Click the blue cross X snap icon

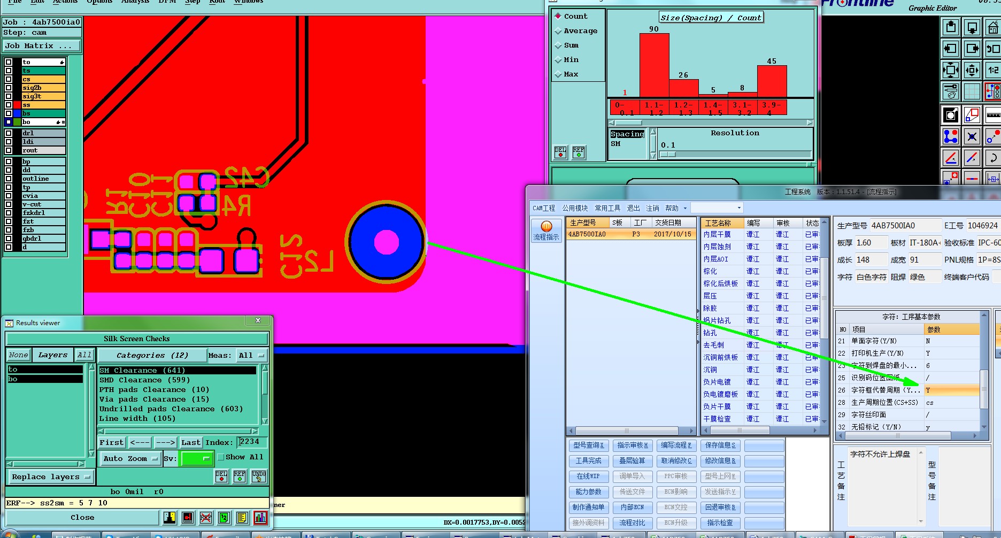[972, 136]
